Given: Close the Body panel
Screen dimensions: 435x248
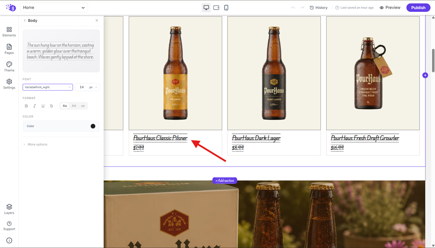Looking at the screenshot, I should (x=97, y=20).
